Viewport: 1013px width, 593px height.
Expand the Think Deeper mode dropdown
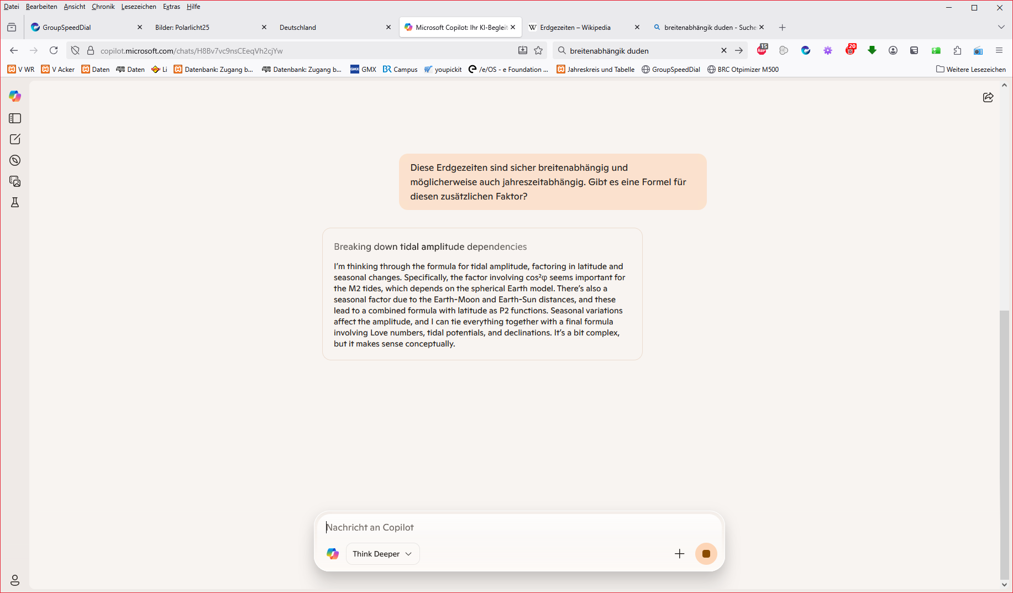coord(382,554)
